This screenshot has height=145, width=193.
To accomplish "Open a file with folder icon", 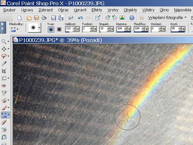I will [x=29, y=18].
